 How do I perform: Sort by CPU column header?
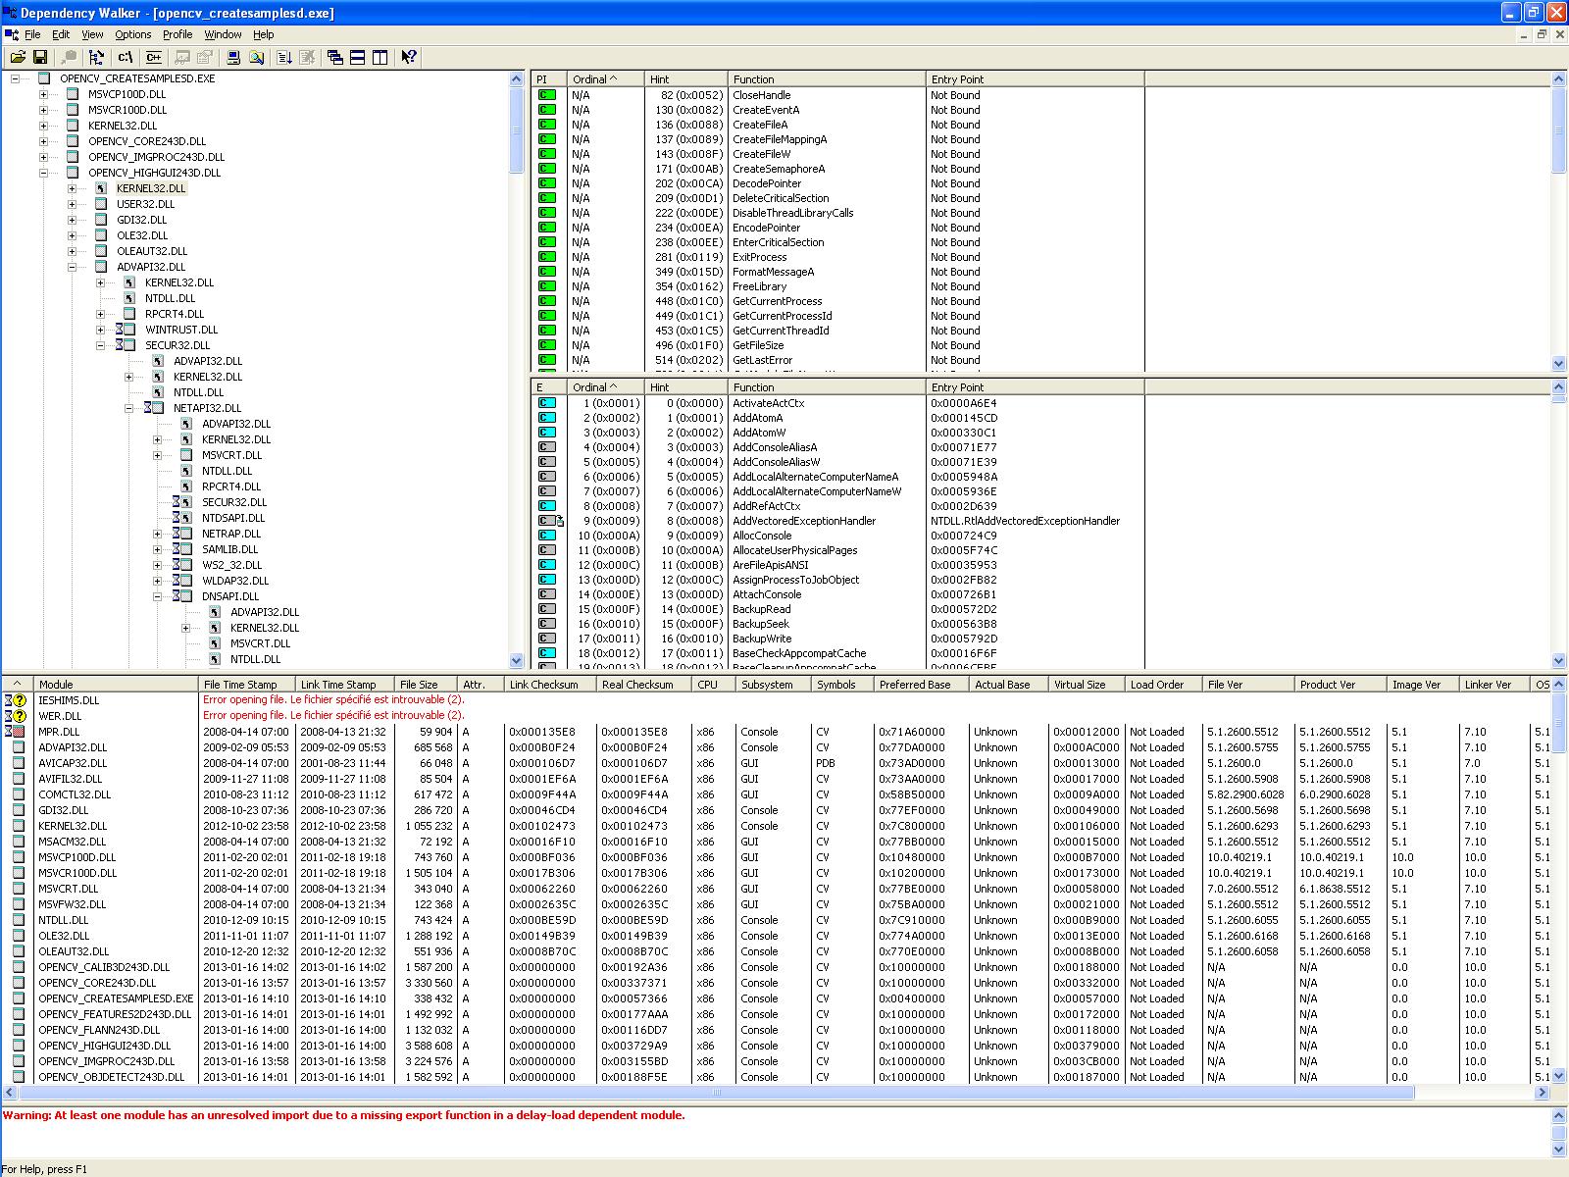coord(713,685)
